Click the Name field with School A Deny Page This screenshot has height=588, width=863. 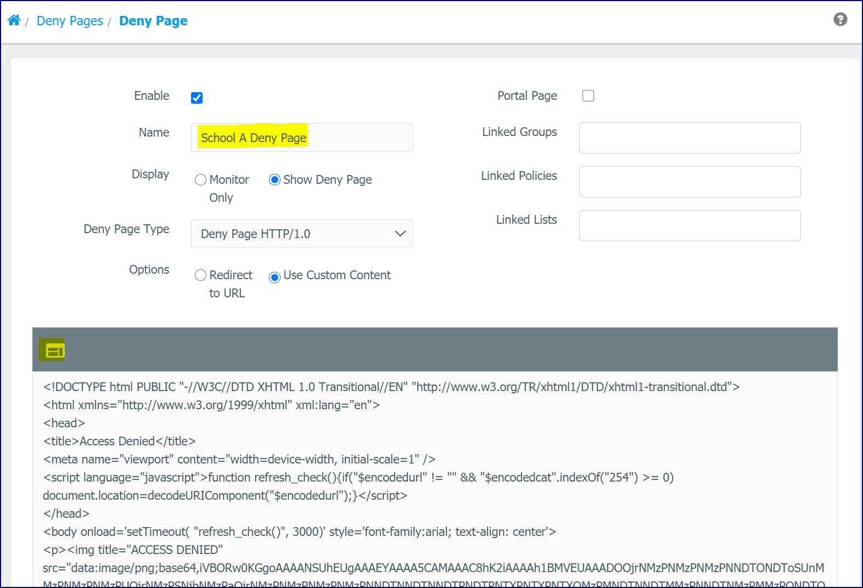point(302,138)
